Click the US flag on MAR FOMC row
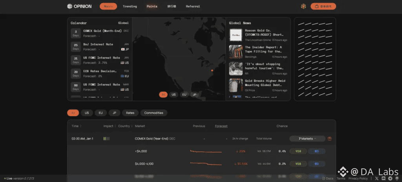Image resolution: width=402 pixels, height=182 pixels. pos(122,90)
